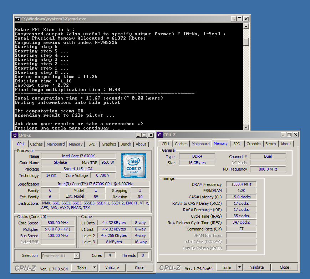Click the right CPU-Z window title icon
This screenshot has width=310, height=279.
160,135
